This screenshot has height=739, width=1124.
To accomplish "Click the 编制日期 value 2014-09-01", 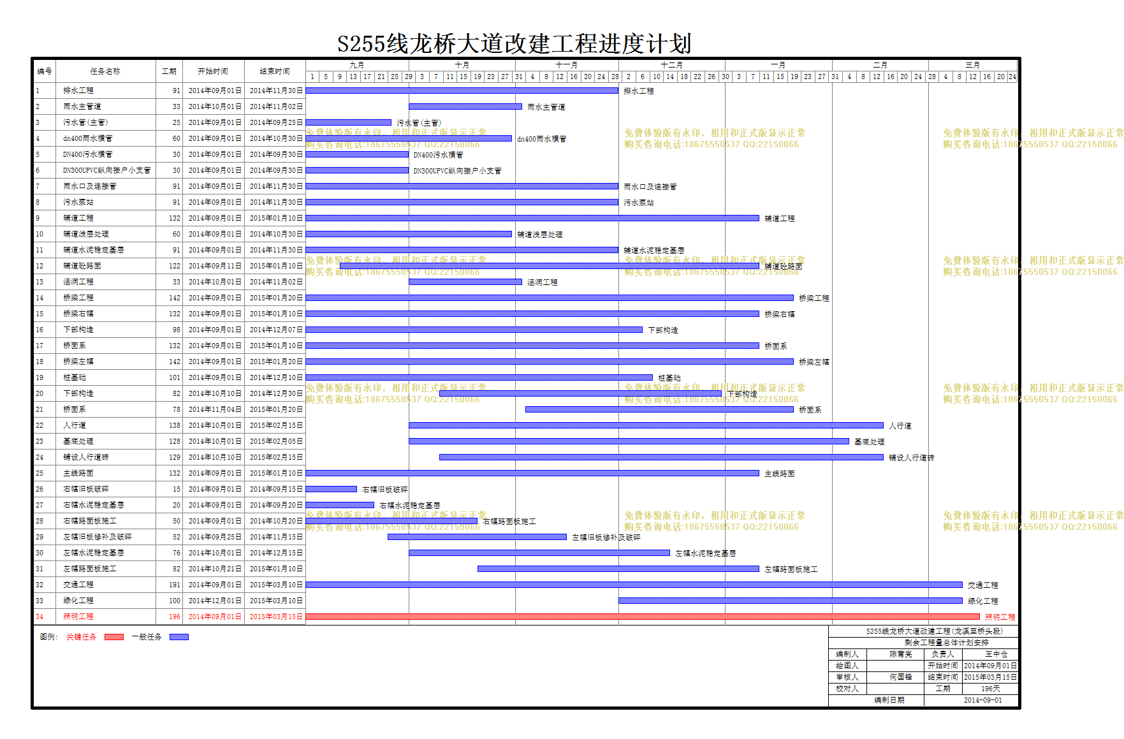I will coord(982,700).
